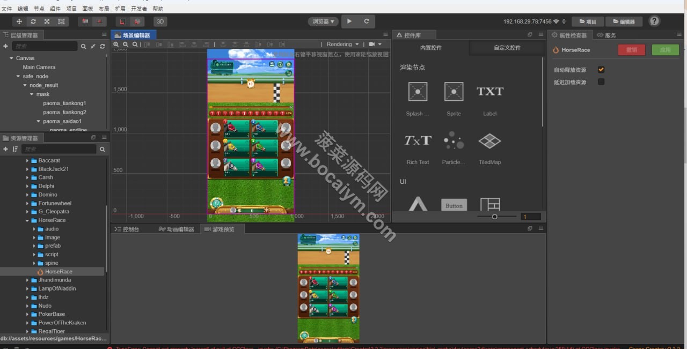Image resolution: width=687 pixels, height=349 pixels.
Task: Open the 帮助 menu
Action: [158, 9]
